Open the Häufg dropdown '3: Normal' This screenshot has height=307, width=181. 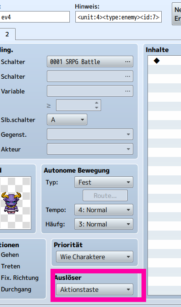pos(104,224)
